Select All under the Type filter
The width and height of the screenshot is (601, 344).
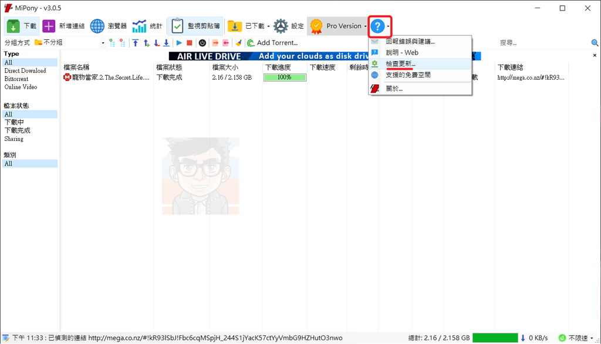[30, 62]
